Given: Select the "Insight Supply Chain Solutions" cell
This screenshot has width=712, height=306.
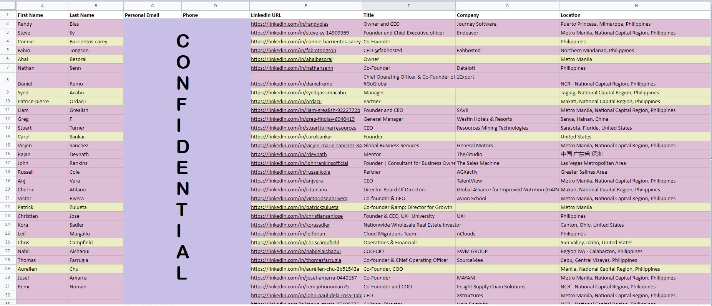Looking at the screenshot, I should [507, 286].
